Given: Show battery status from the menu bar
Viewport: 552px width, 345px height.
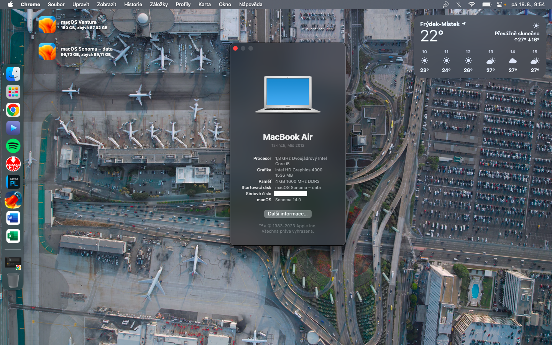Looking at the screenshot, I should click(x=487, y=5).
